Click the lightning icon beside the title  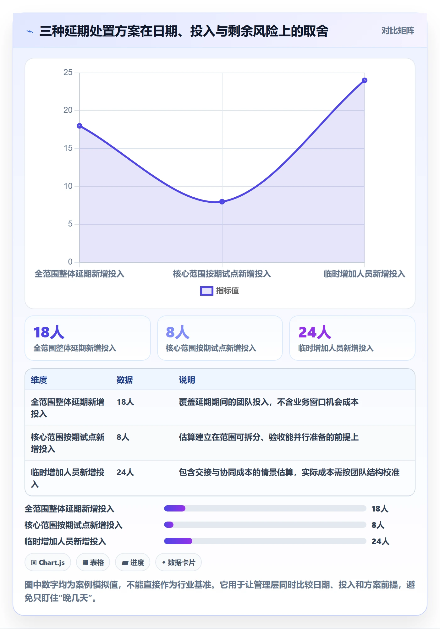[x=30, y=31]
